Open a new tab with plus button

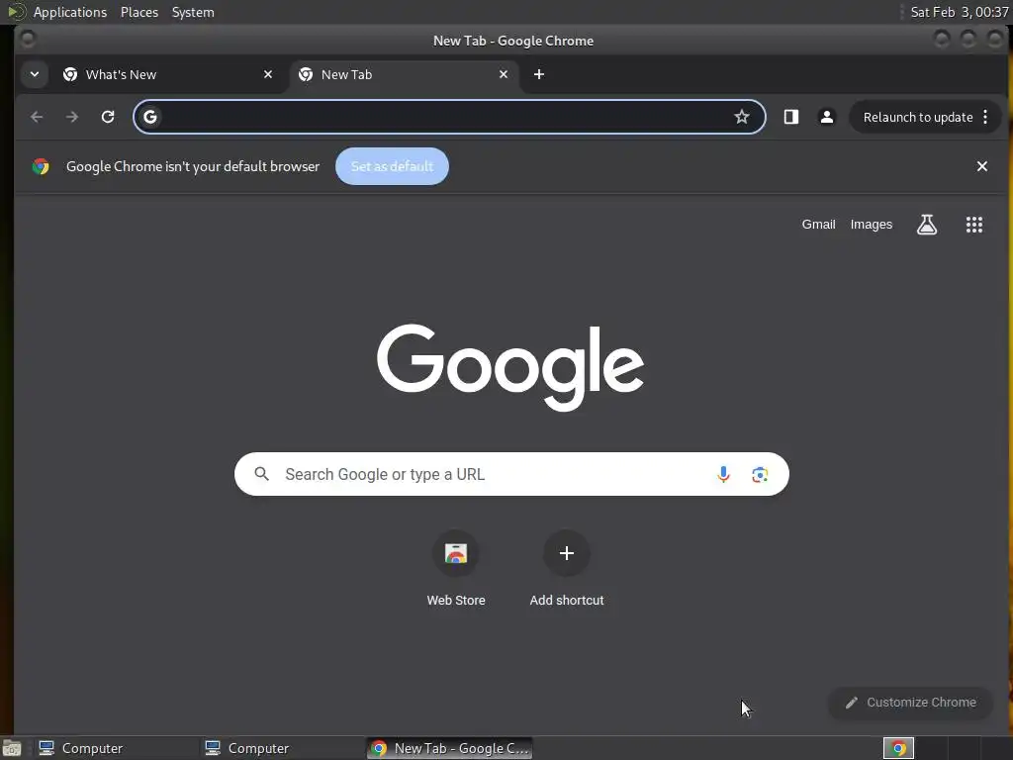coord(539,74)
